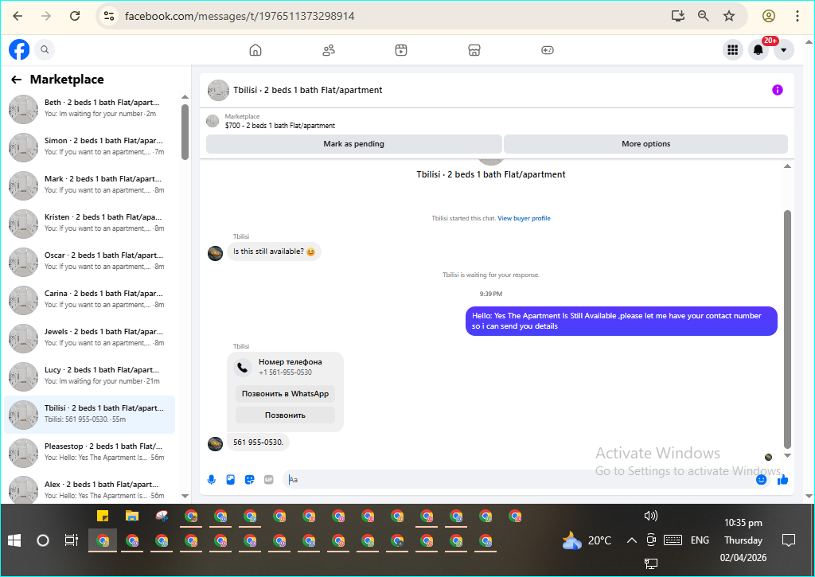Open Chrome's three-dot menu
The height and width of the screenshot is (577, 815).
[797, 16]
